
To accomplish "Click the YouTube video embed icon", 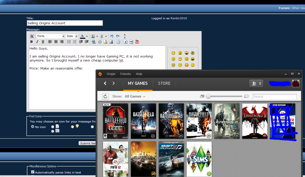I will pyautogui.click(x=137, y=42).
